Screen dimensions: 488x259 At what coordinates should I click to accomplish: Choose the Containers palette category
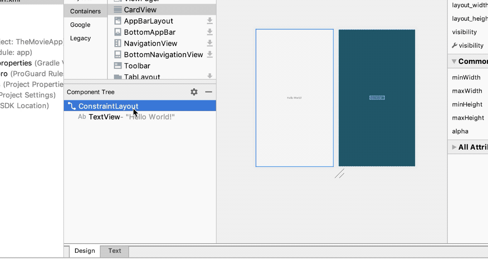[85, 11]
